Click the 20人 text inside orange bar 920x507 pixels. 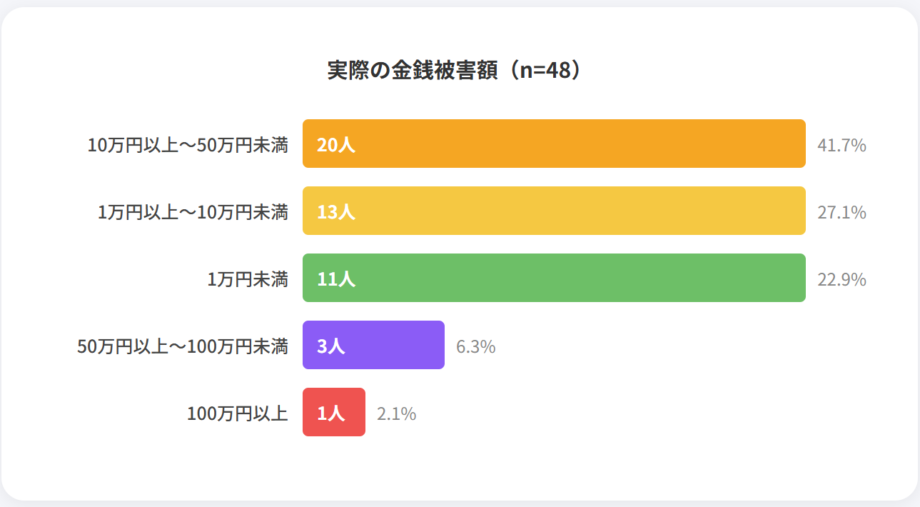coord(336,145)
